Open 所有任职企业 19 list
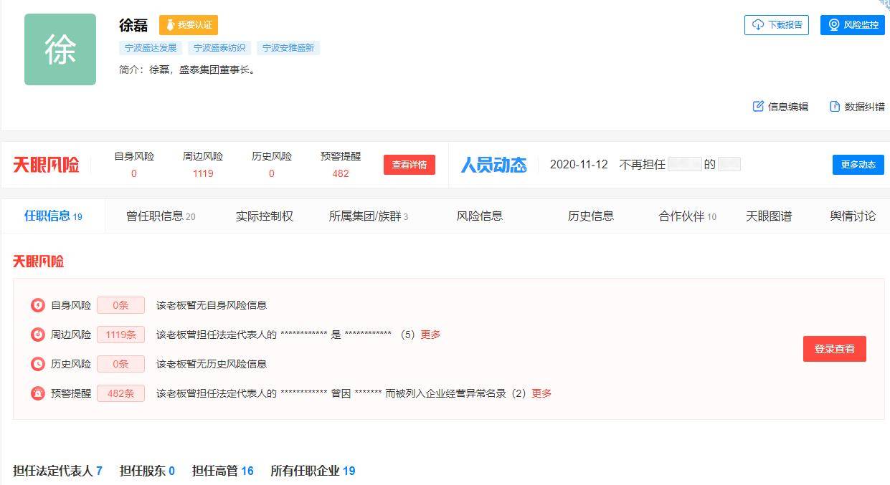Image resolution: width=890 pixels, height=485 pixels. [x=313, y=471]
